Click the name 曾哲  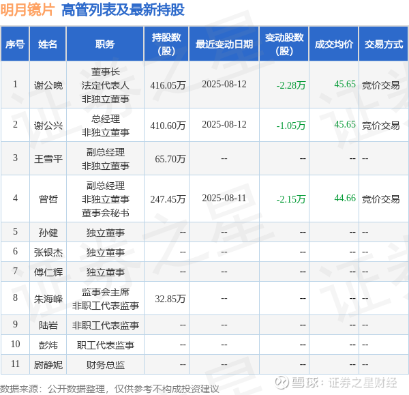coord(48,199)
